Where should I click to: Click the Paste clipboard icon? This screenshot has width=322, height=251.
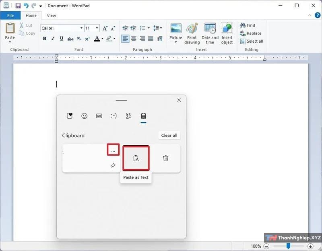point(10,28)
